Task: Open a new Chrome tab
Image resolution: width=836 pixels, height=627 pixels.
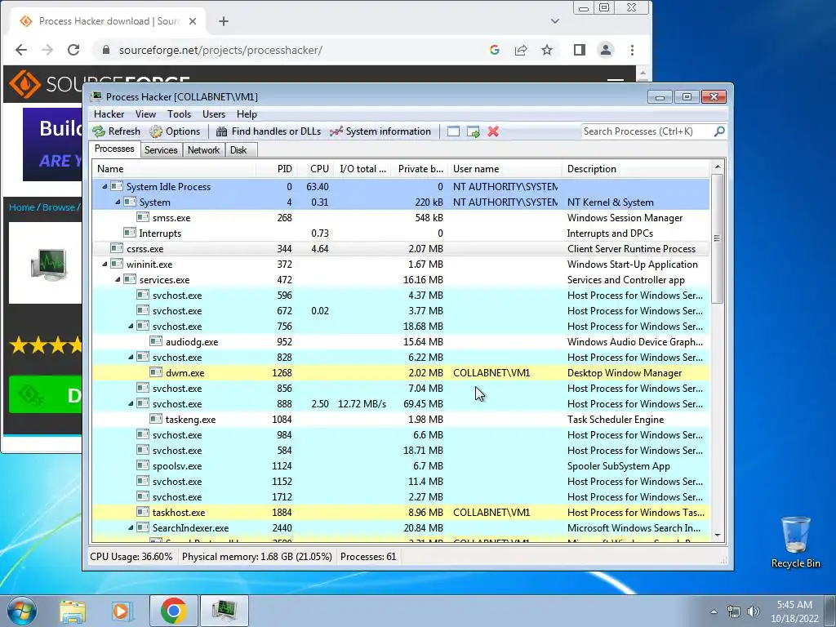Action: click(x=224, y=21)
